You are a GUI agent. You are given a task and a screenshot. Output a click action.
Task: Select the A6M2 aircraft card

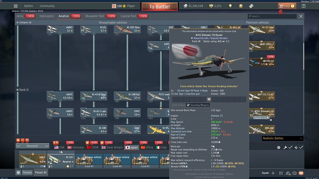(x=60, y=29)
